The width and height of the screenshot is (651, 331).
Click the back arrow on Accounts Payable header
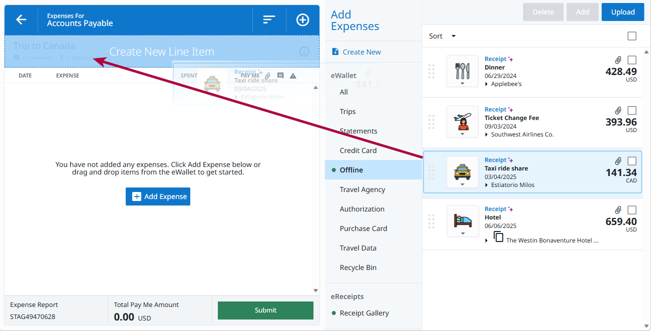tap(21, 19)
